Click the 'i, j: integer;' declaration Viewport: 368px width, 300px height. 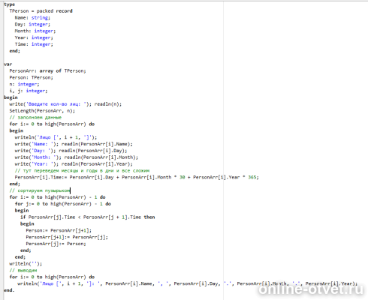point(29,91)
